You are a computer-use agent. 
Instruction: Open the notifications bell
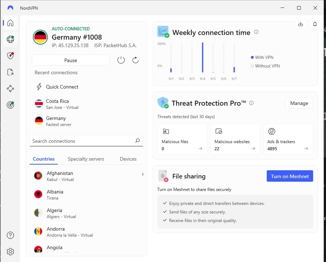(315, 24)
